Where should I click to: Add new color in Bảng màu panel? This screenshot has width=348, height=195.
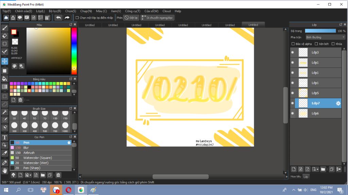(14, 100)
